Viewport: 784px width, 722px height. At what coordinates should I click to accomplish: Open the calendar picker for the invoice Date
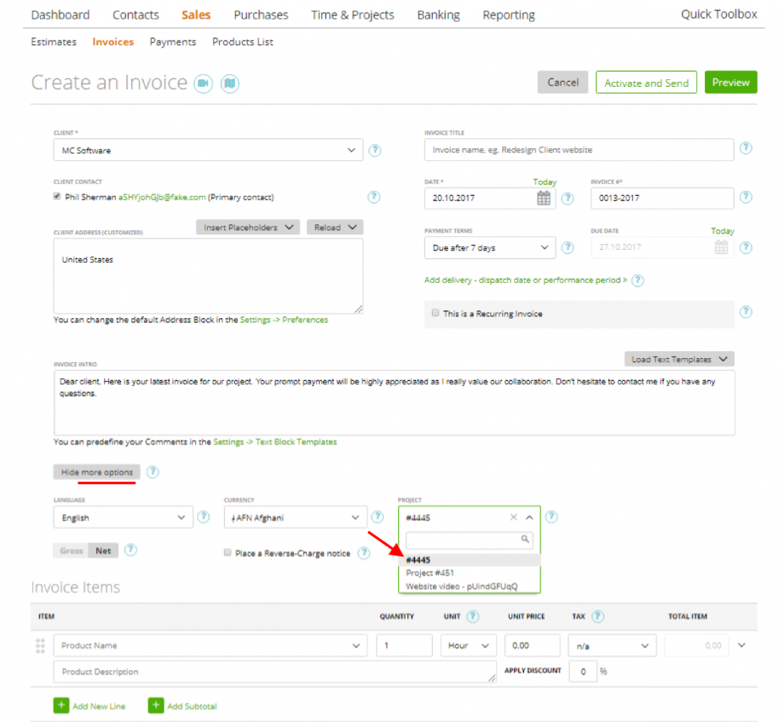click(x=544, y=198)
